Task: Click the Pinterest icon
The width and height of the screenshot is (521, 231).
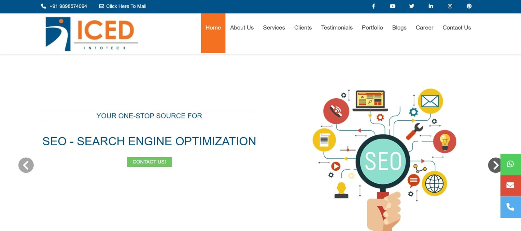Action: click(469, 6)
